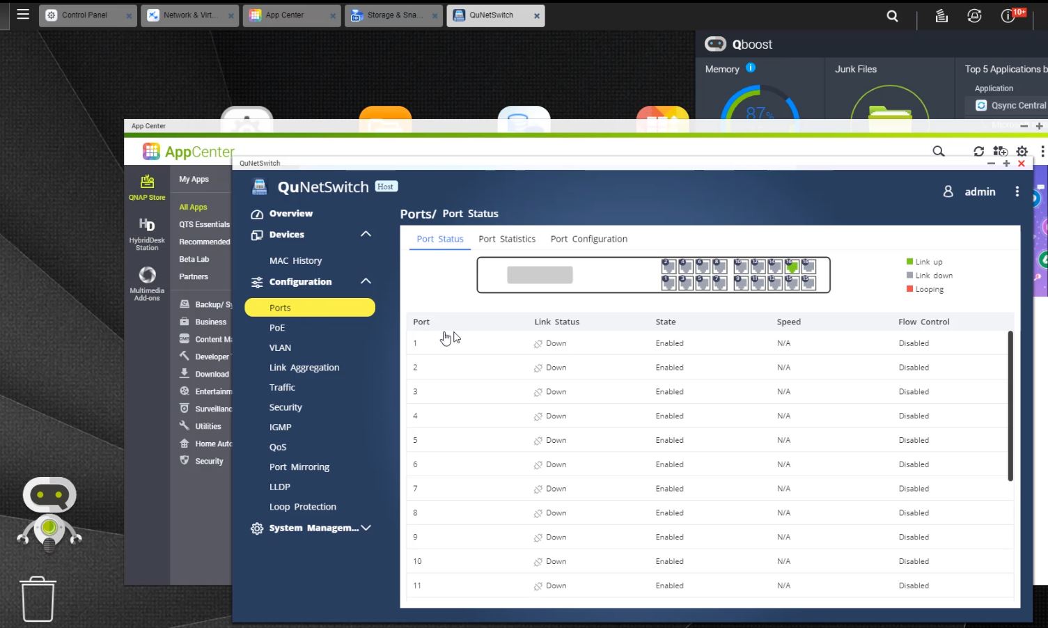
Task: Open Multimedia Add-ons in App Center
Action: (147, 283)
